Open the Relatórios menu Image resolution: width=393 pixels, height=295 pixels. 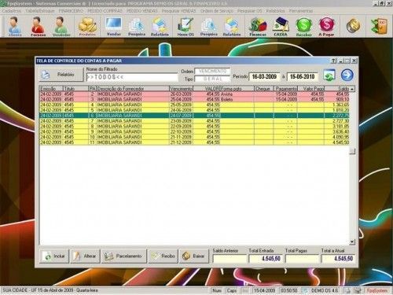[x=275, y=11]
